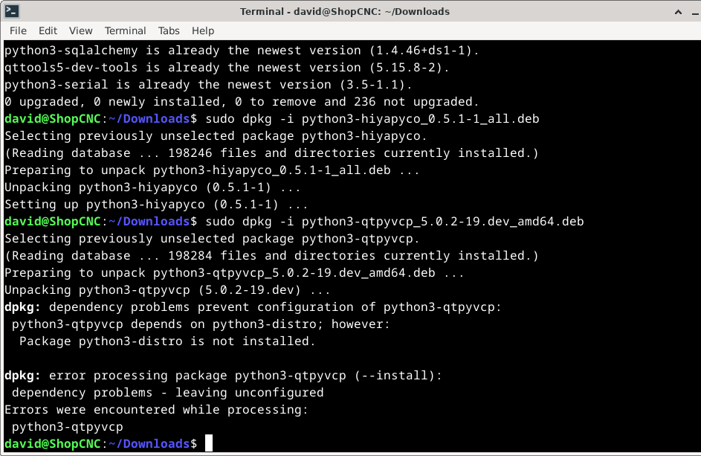Click the window title 'Terminal - david@ShopCNC'
The width and height of the screenshot is (701, 456).
point(345,11)
